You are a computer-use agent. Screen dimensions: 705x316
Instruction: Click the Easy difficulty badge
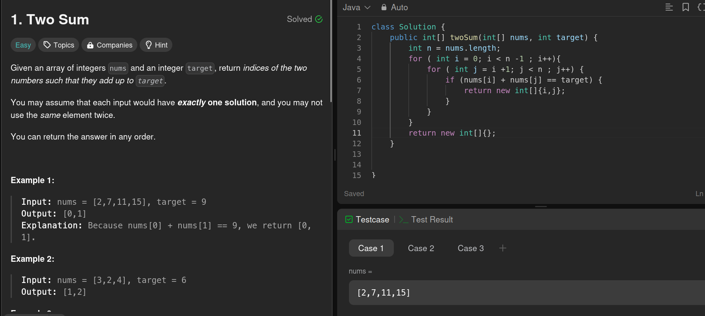point(23,45)
